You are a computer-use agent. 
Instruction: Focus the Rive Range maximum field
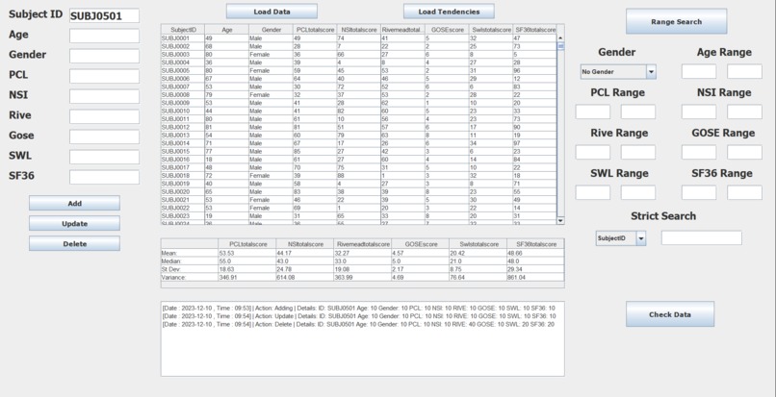[638, 152]
